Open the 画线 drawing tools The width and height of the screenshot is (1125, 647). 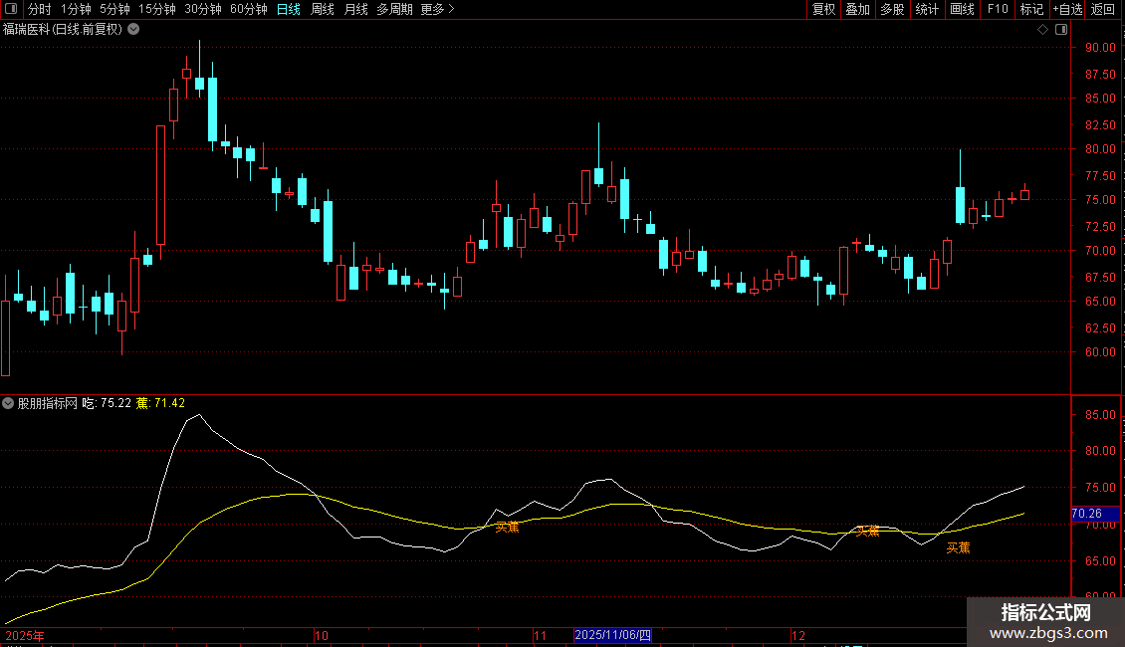pyautogui.click(x=962, y=9)
